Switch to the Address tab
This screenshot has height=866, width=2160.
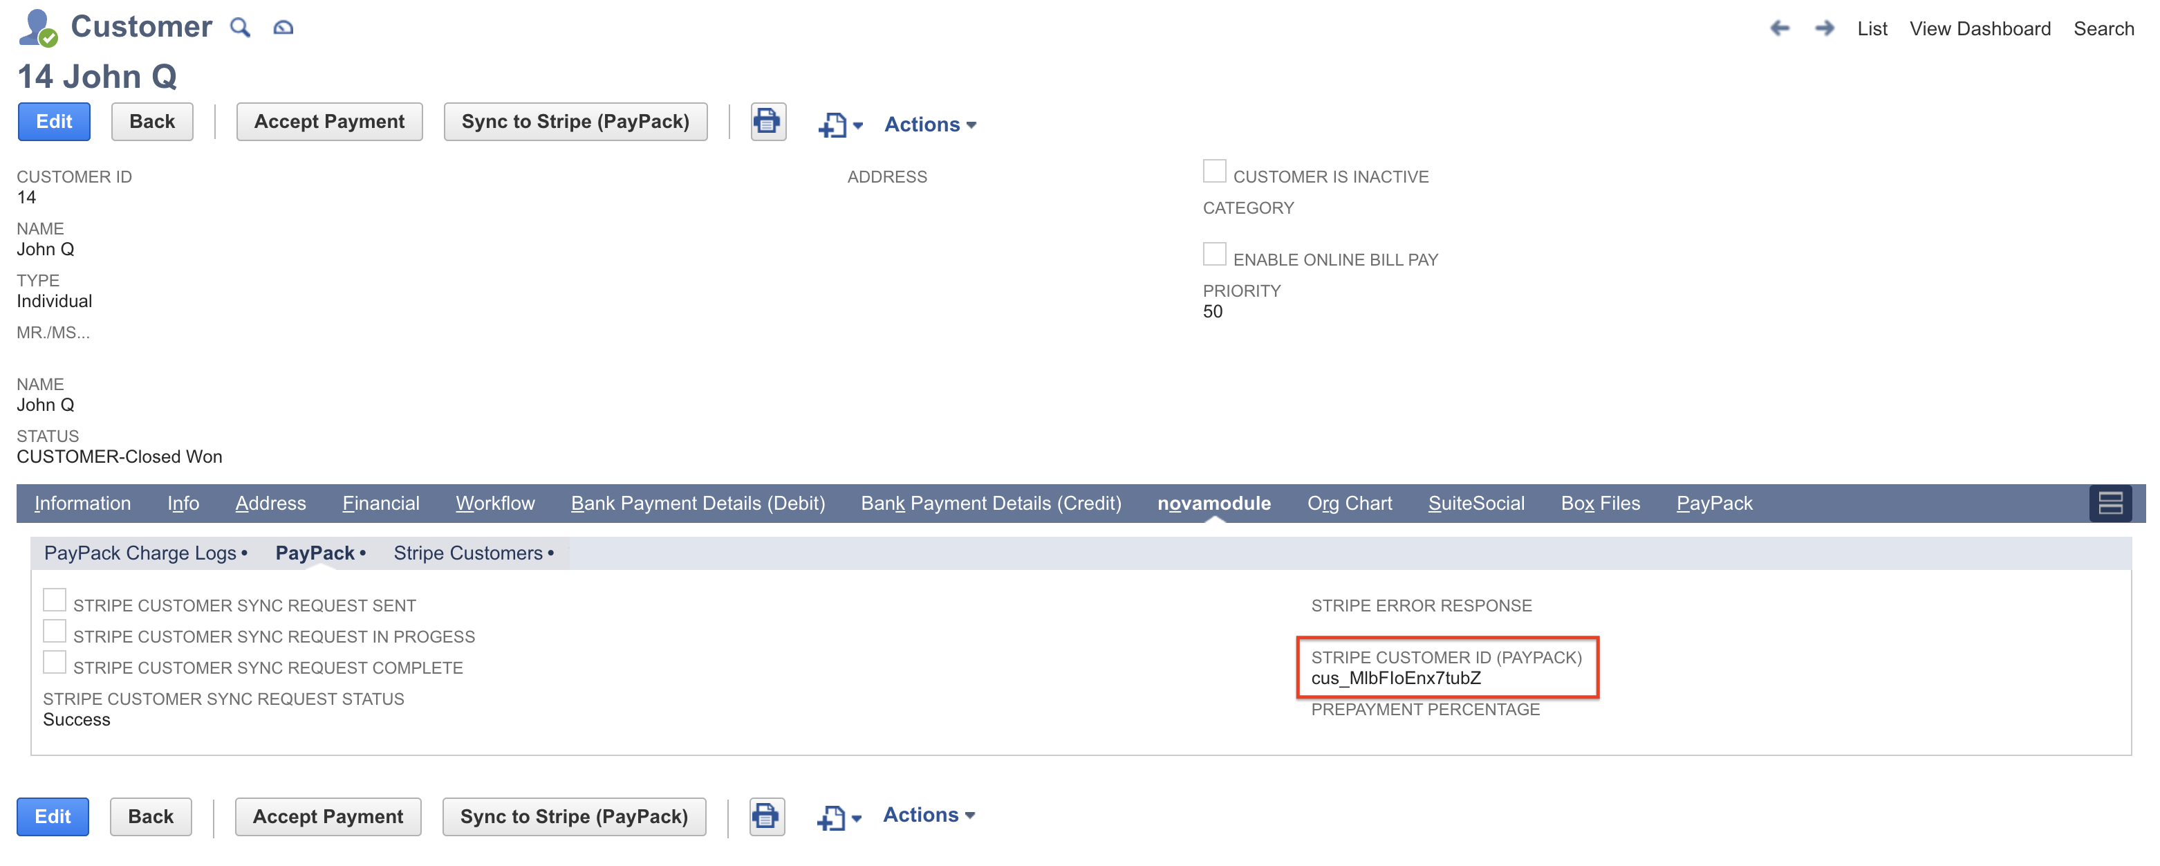click(270, 504)
